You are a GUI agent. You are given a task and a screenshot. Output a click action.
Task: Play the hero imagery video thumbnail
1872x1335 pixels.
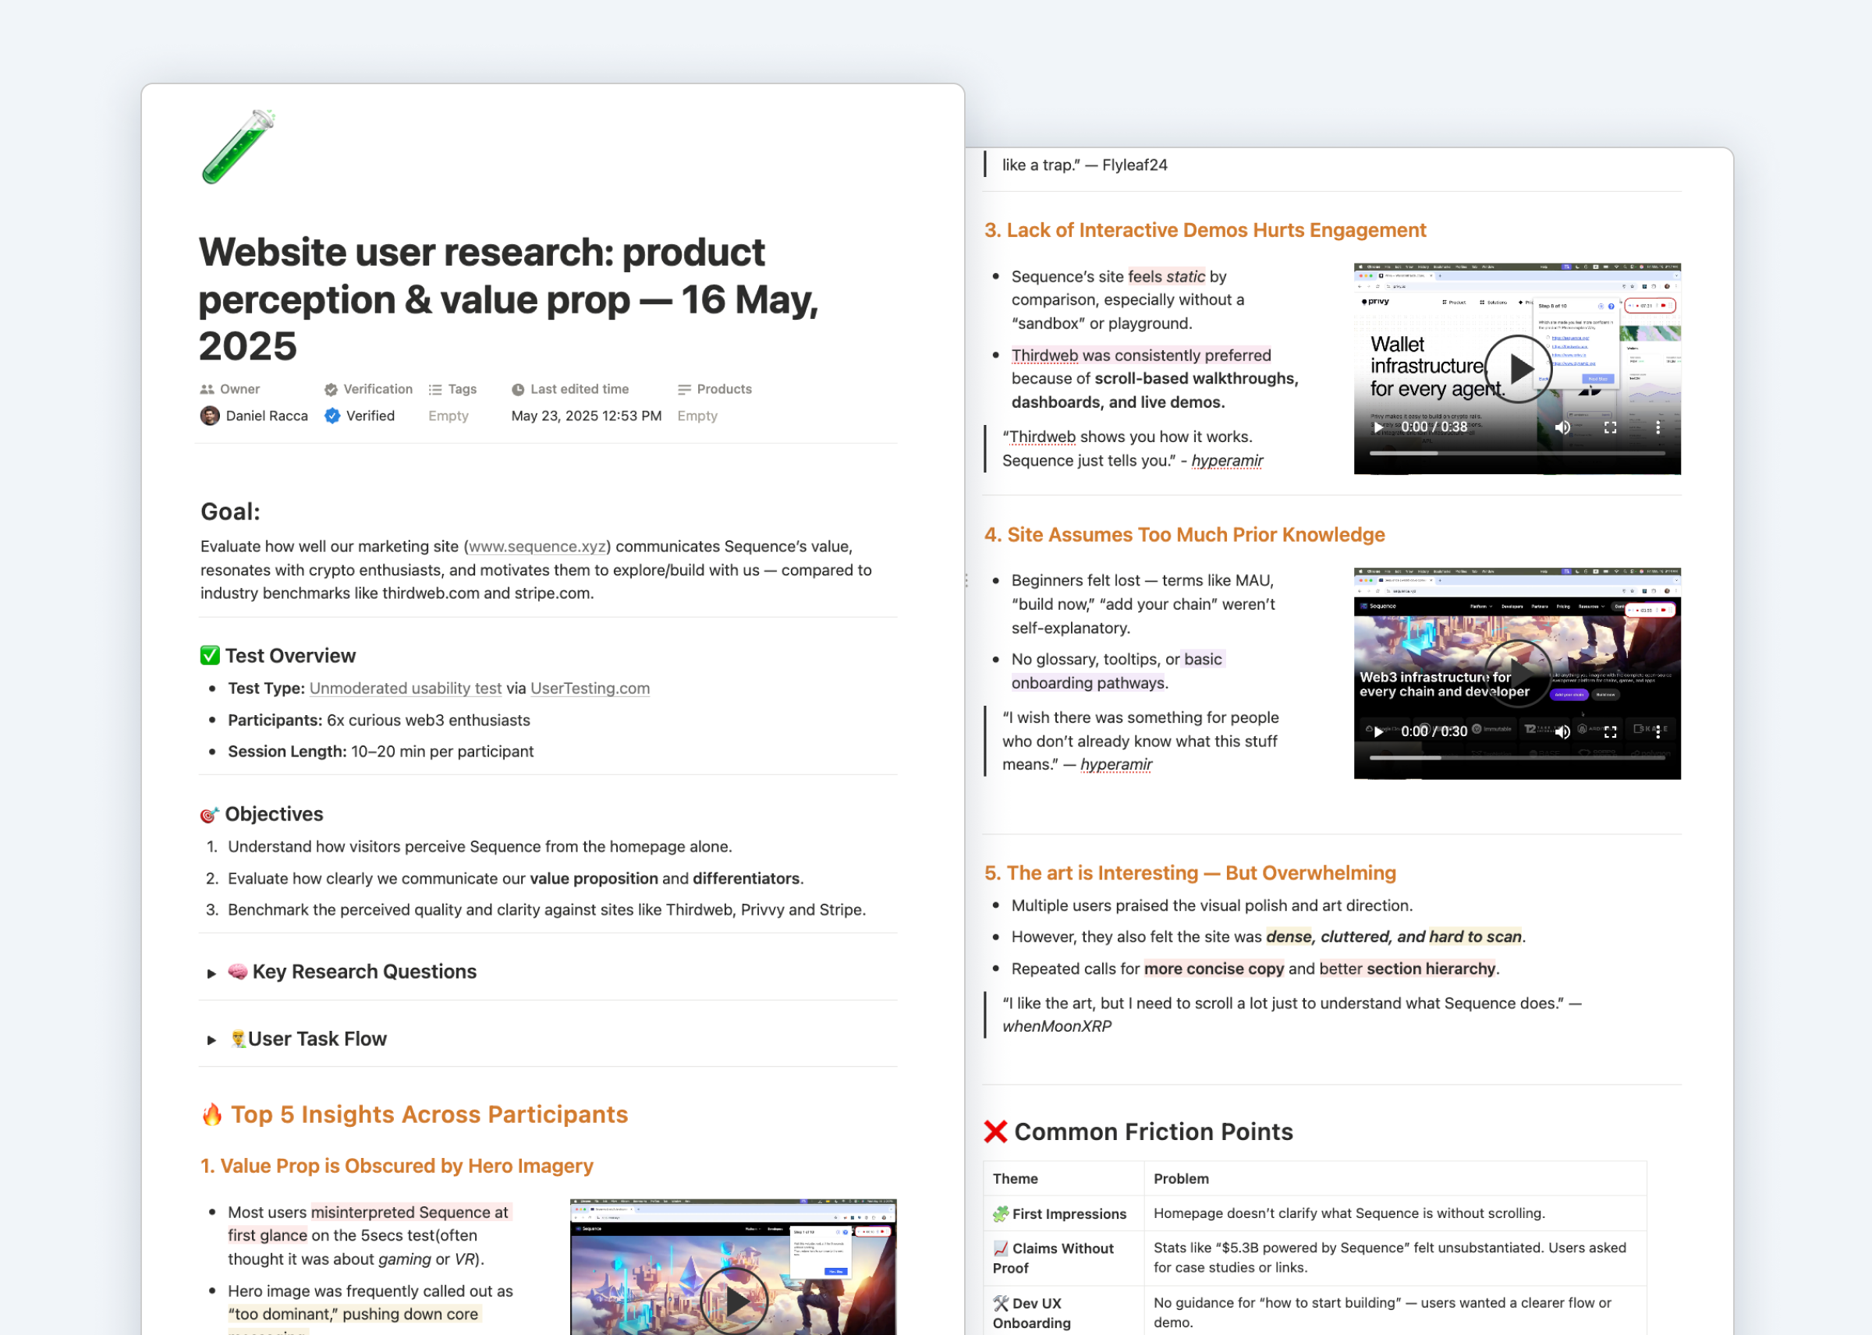click(734, 1301)
